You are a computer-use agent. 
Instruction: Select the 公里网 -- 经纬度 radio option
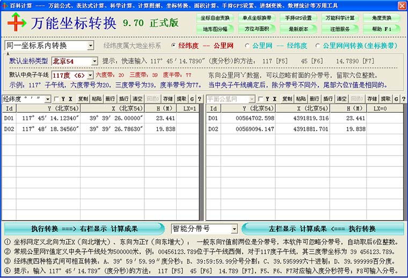(247, 46)
